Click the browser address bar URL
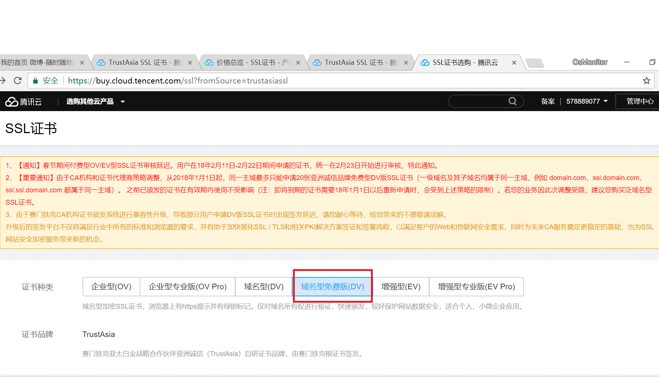The height and width of the screenshot is (381, 659). click(x=178, y=81)
